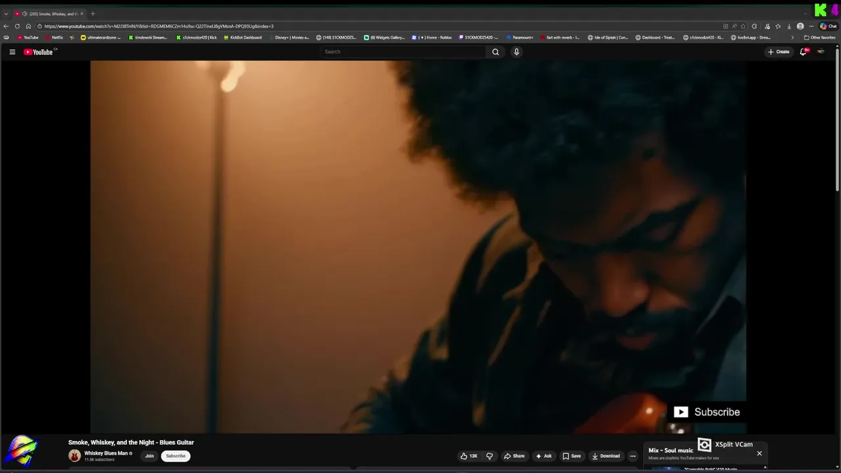Go to browser home page
The width and height of the screenshot is (841, 473).
click(28, 26)
